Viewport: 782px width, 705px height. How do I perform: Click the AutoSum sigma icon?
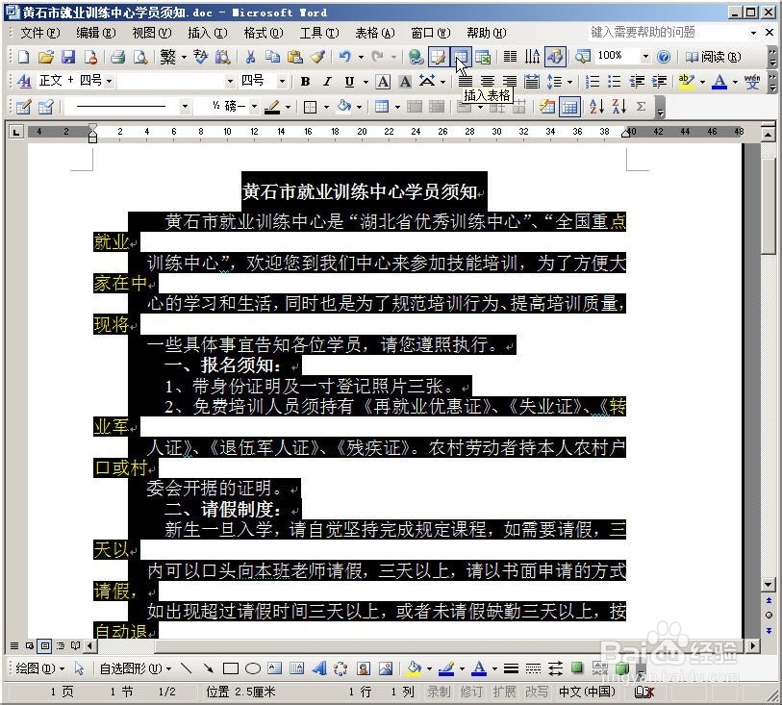642,106
